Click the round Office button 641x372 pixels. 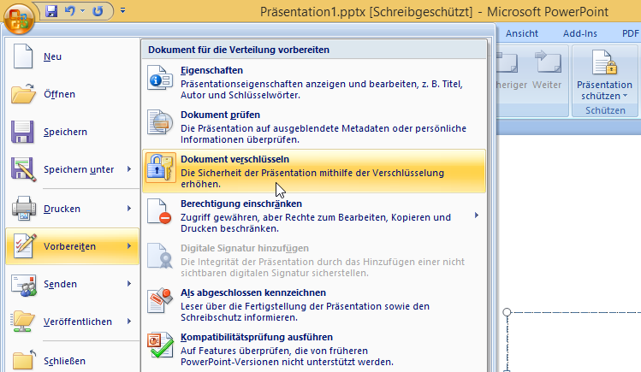[x=18, y=18]
